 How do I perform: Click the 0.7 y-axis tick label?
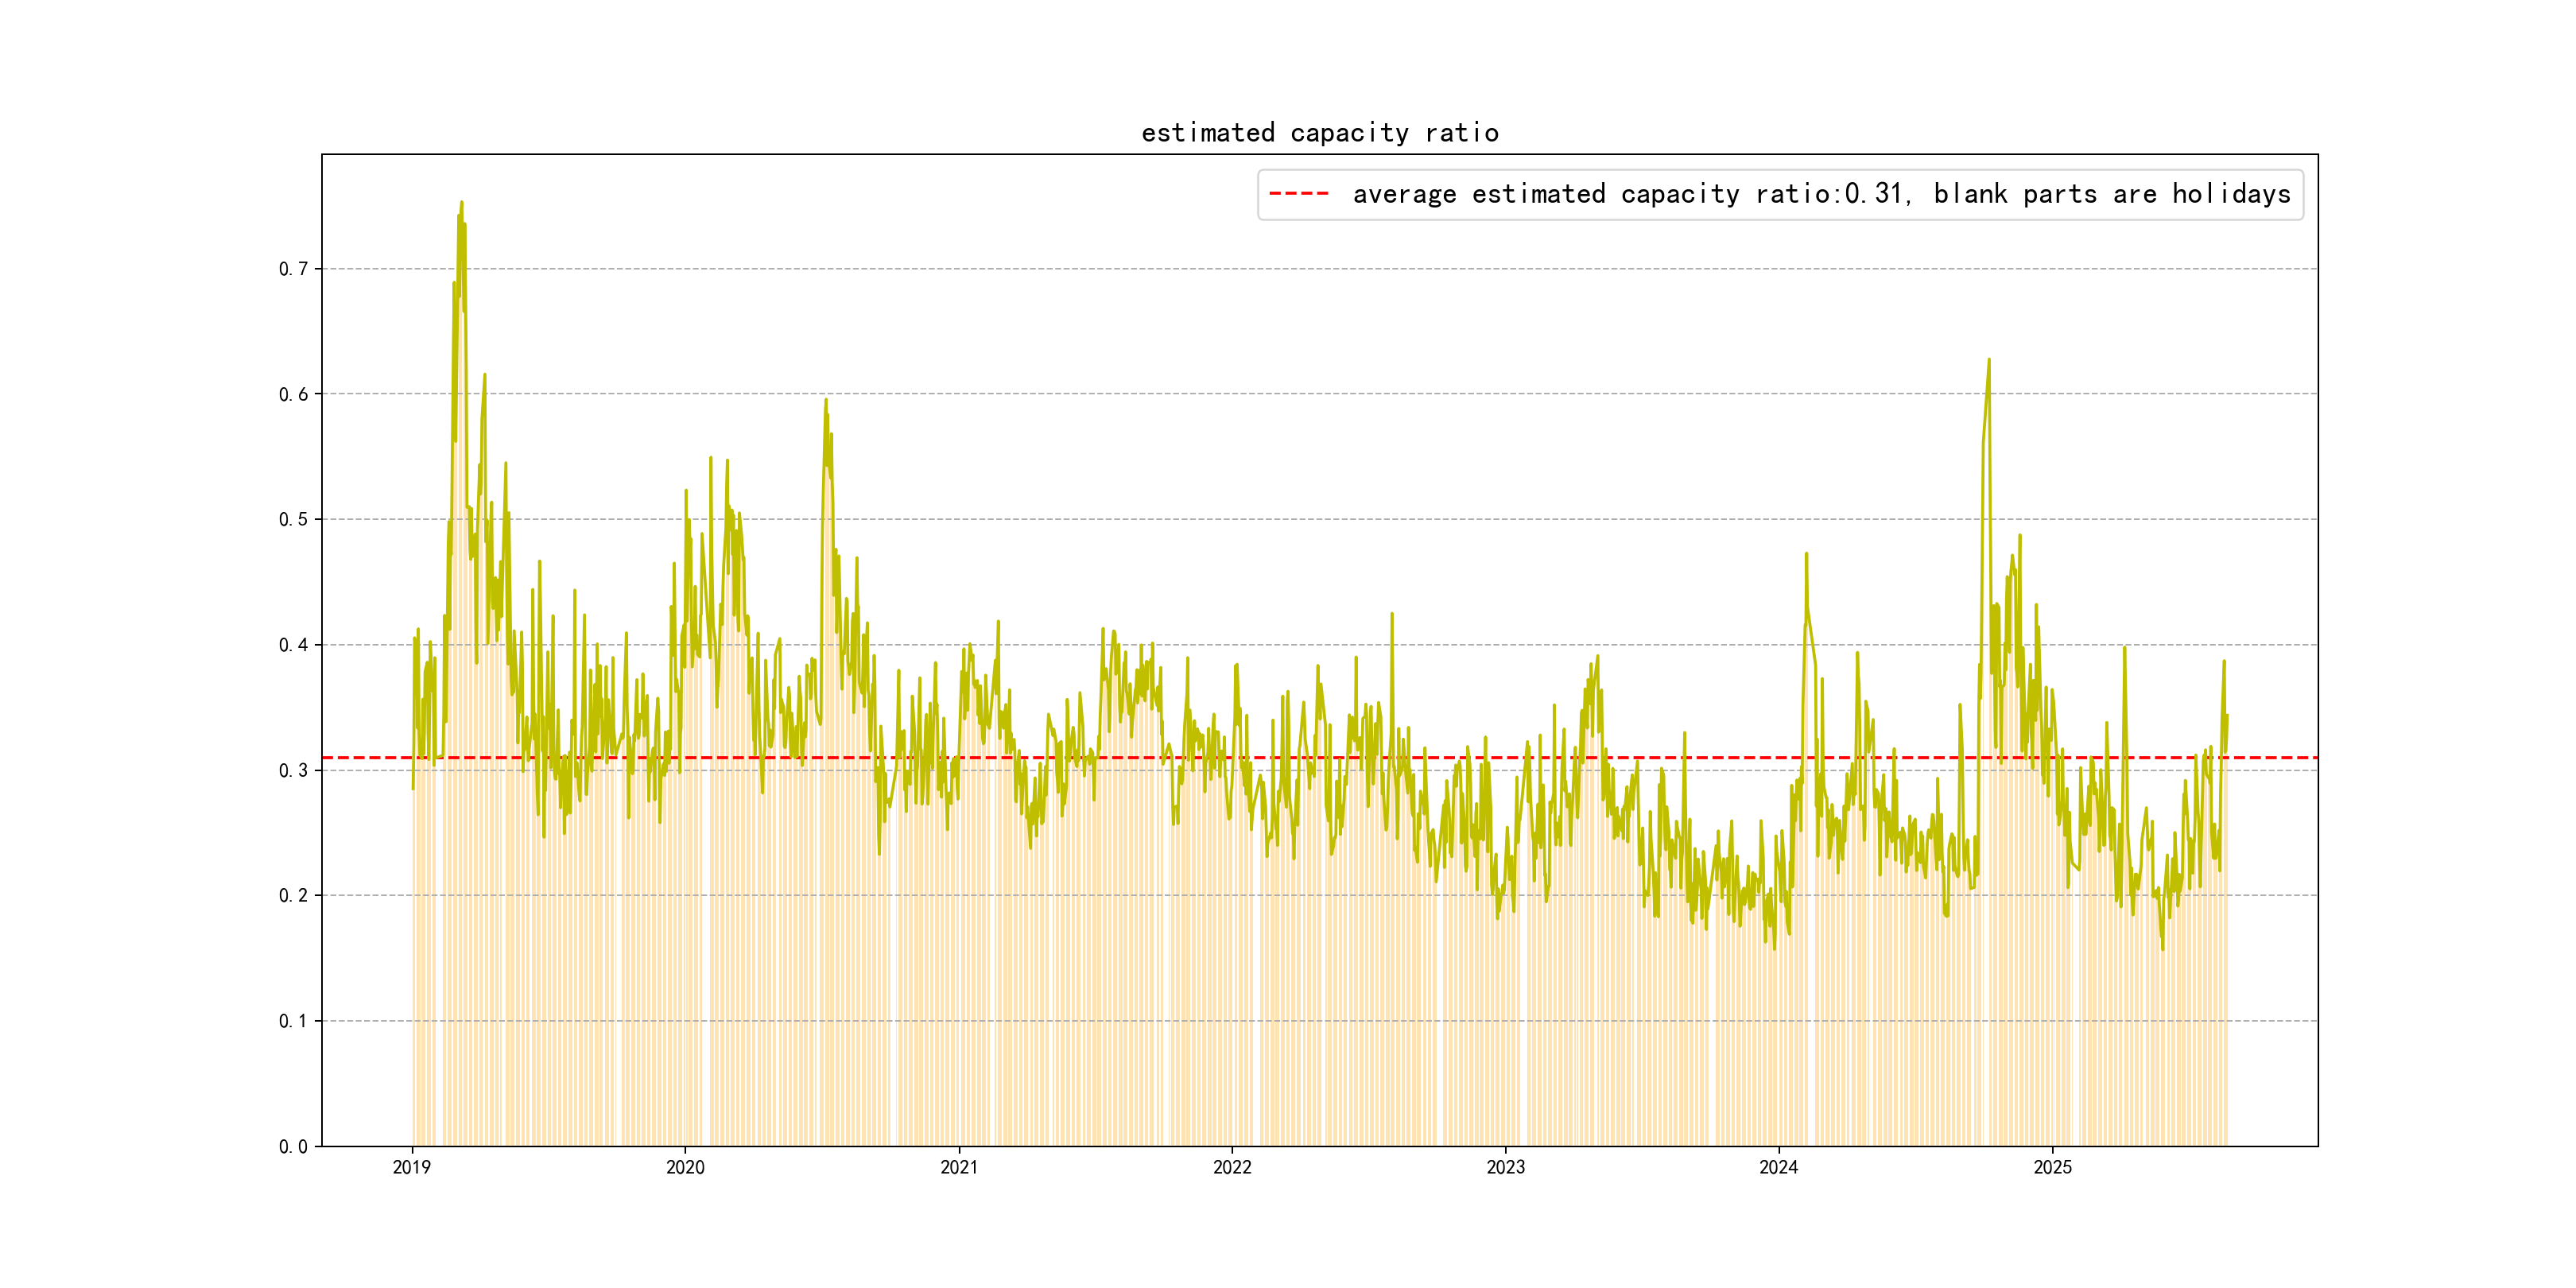[x=293, y=269]
